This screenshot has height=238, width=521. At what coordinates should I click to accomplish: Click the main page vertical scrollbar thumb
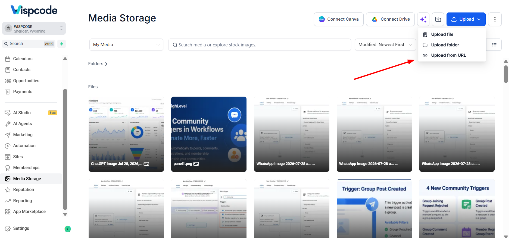tap(506, 74)
